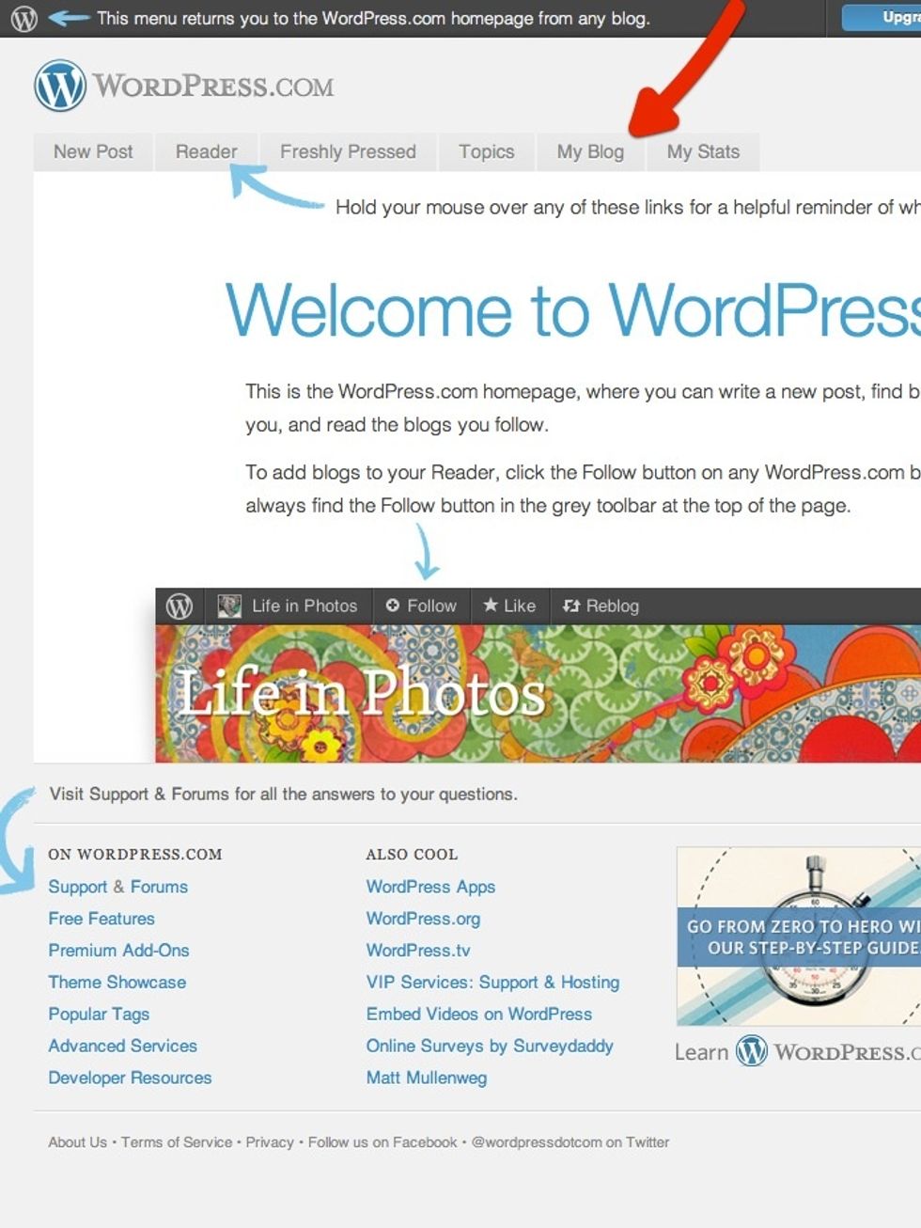921x1228 pixels.
Task: Open the New Post tab
Action: (x=93, y=151)
